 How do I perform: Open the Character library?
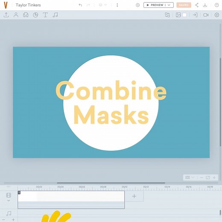coord(16,15)
